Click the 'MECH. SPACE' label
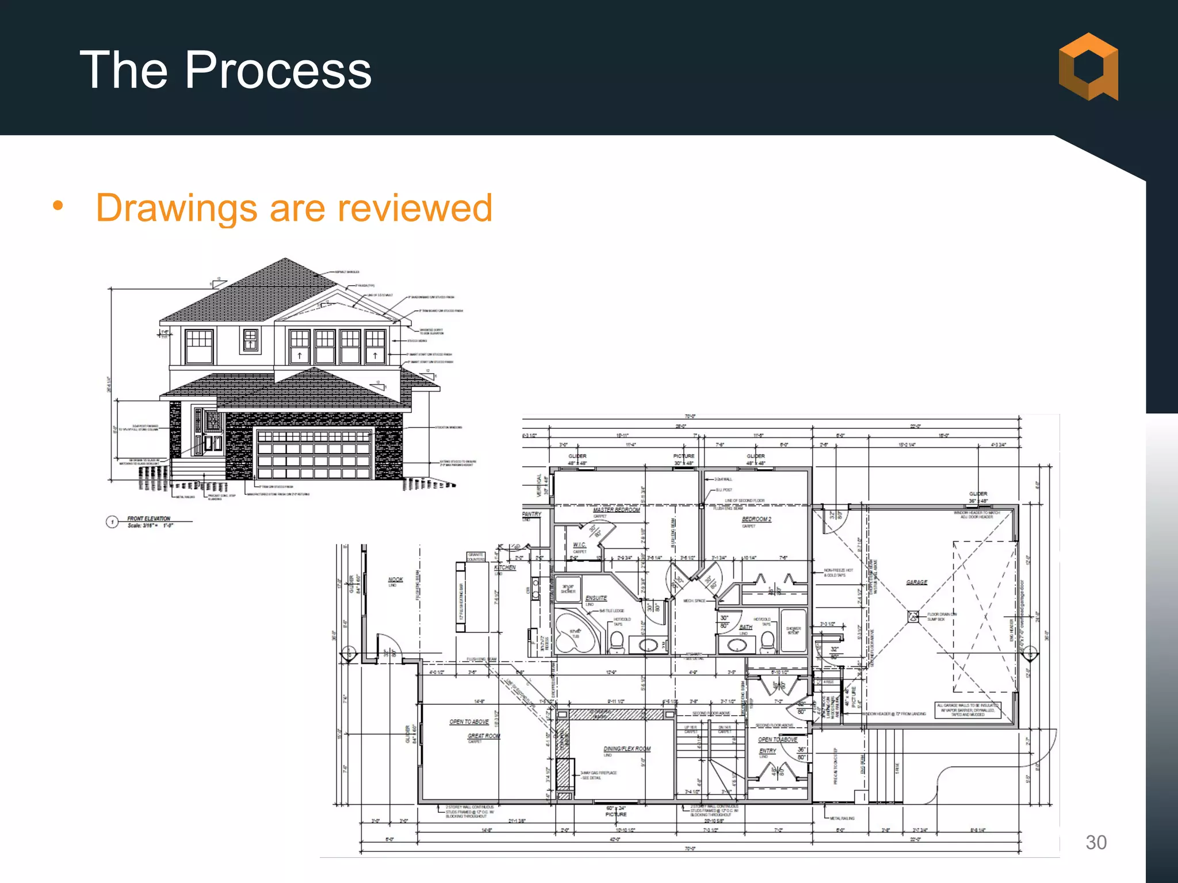The width and height of the screenshot is (1178, 883). 694,601
